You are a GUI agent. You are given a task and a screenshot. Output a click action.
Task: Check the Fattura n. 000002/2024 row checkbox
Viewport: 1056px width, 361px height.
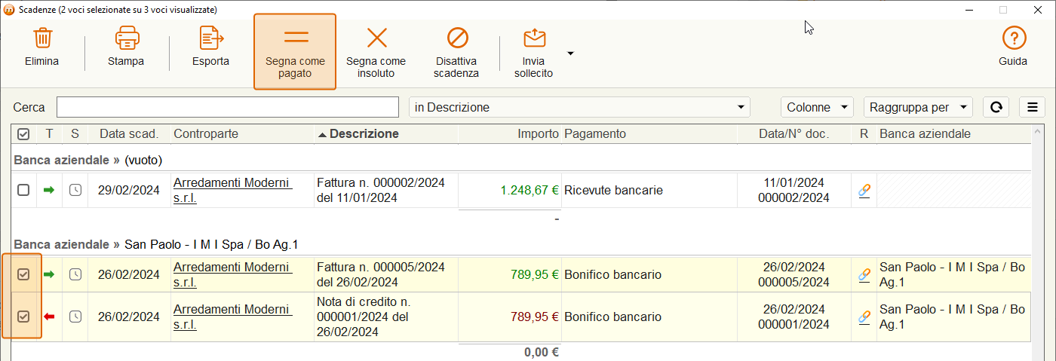(x=23, y=191)
